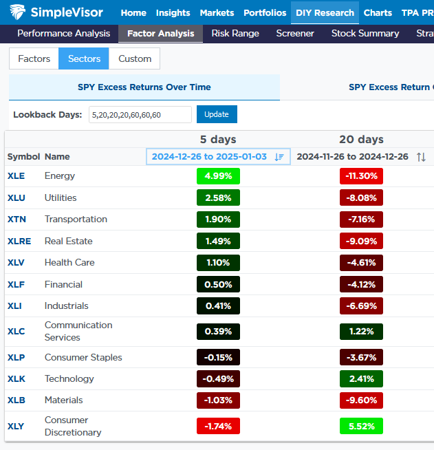Click the Energy 4.99% green cell
This screenshot has width=434, height=450.
(218, 176)
